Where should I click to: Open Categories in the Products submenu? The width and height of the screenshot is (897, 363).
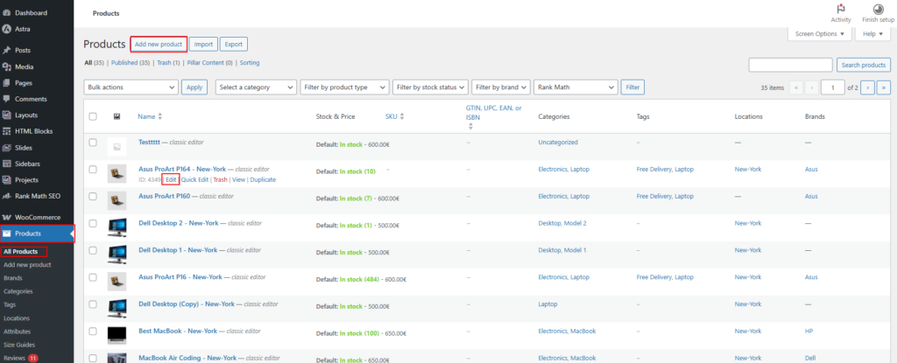coord(18,291)
